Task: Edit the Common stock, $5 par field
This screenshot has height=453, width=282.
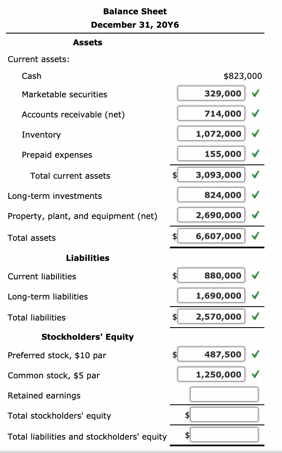Action: coord(211,375)
